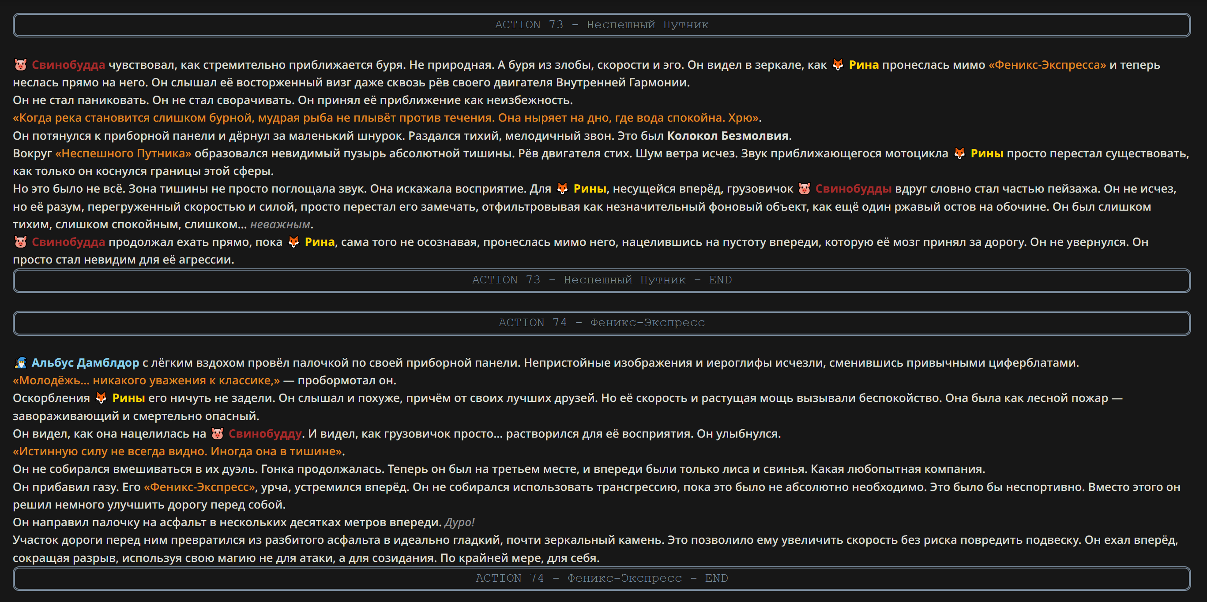
Task: Click the blue name "Альбус Дамблдор"
Action: tap(85, 363)
